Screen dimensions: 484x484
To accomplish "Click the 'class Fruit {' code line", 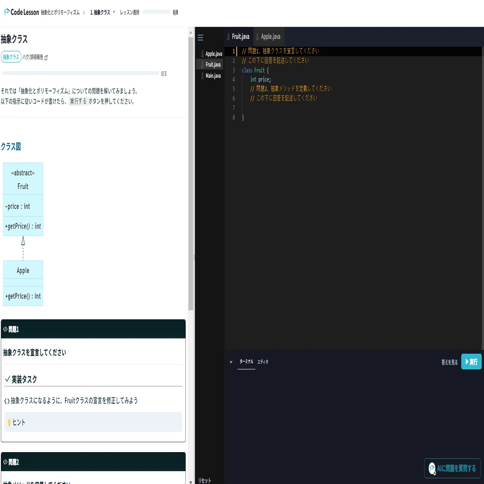I will (255, 70).
